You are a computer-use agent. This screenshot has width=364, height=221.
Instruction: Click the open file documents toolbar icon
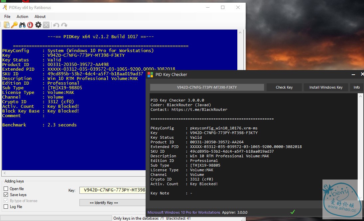(x=7, y=25)
